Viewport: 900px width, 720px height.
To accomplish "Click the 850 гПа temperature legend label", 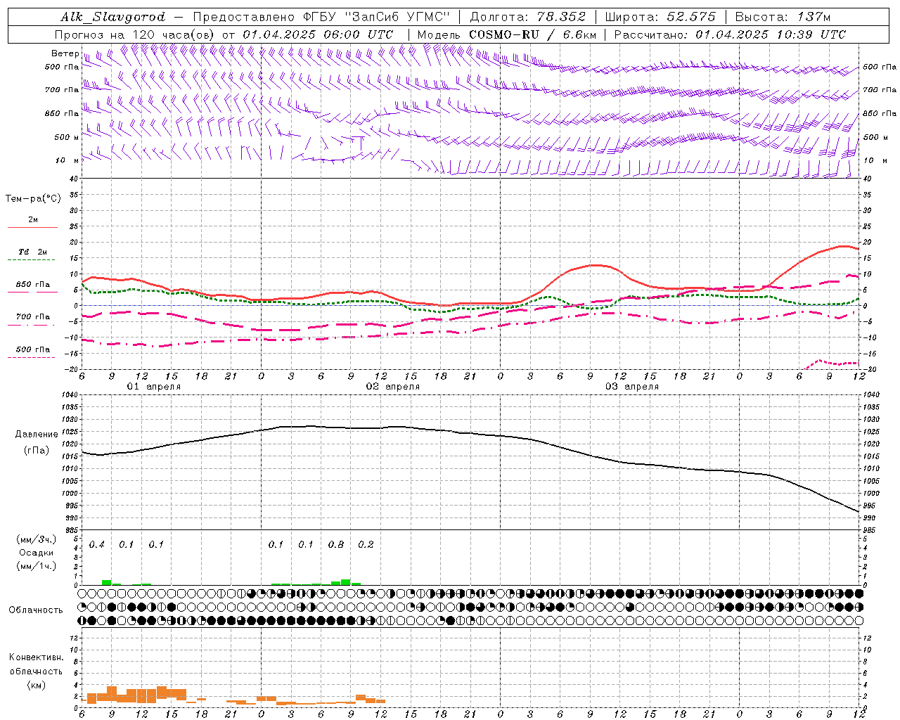I will click(33, 284).
